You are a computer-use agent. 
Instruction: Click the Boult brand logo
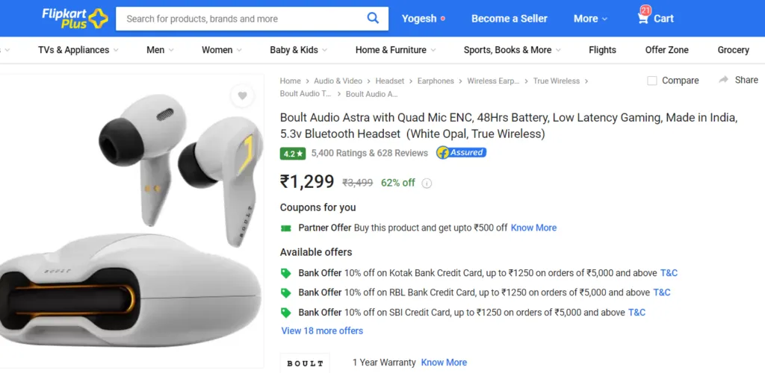point(305,363)
